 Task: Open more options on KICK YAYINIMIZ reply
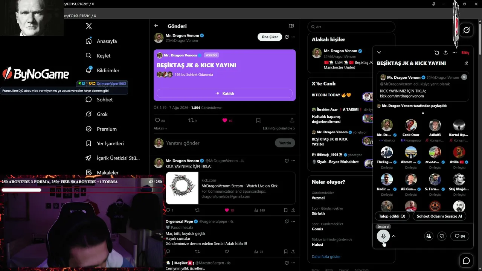coord(293,161)
